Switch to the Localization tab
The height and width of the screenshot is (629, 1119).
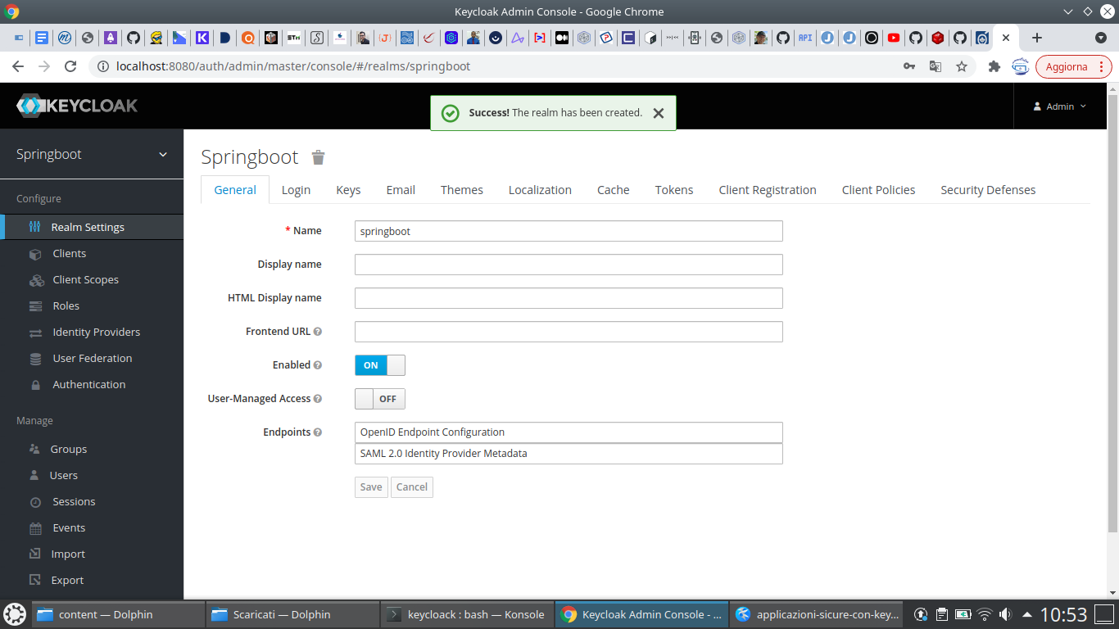(x=540, y=190)
